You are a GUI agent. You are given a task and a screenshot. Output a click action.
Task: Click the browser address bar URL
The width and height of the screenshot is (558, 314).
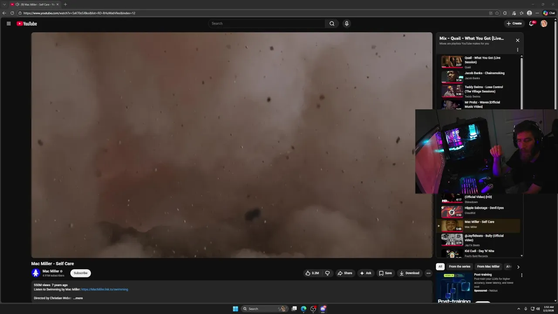click(x=79, y=13)
